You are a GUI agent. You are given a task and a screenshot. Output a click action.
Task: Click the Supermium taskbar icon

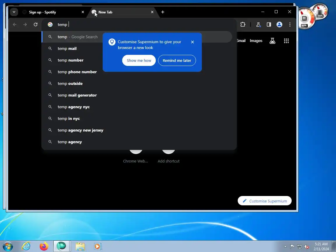[x=62, y=246]
